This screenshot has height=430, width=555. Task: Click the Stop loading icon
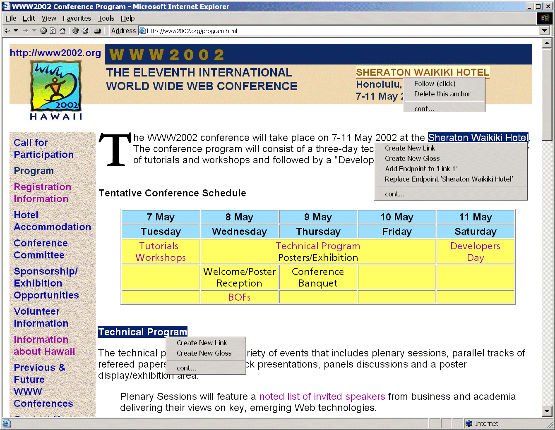pos(43,31)
